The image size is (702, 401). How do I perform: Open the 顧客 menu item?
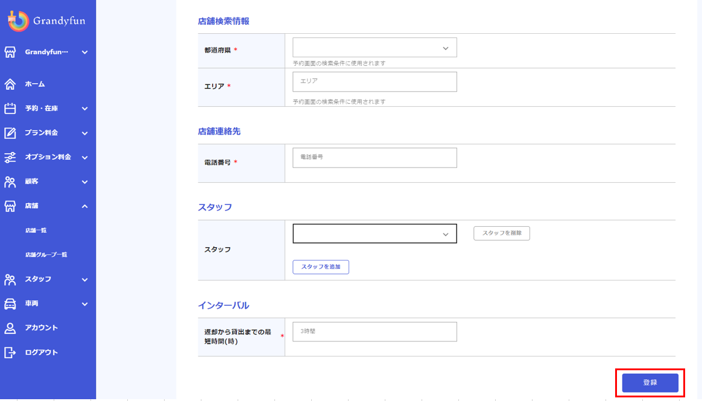click(x=31, y=182)
